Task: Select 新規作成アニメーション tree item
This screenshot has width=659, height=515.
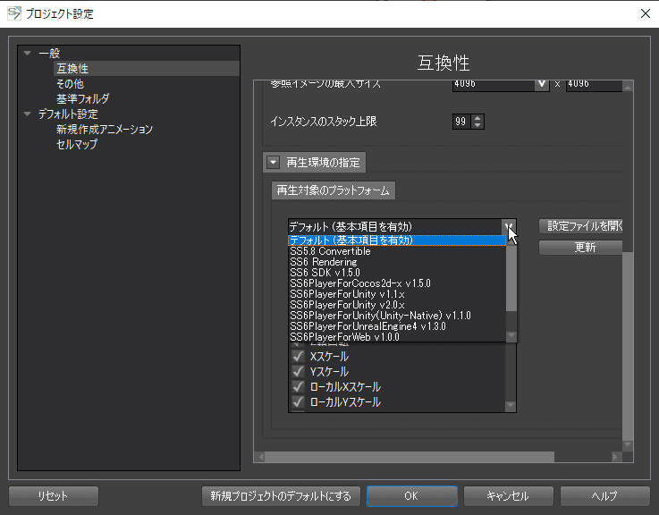Action: tap(105, 129)
